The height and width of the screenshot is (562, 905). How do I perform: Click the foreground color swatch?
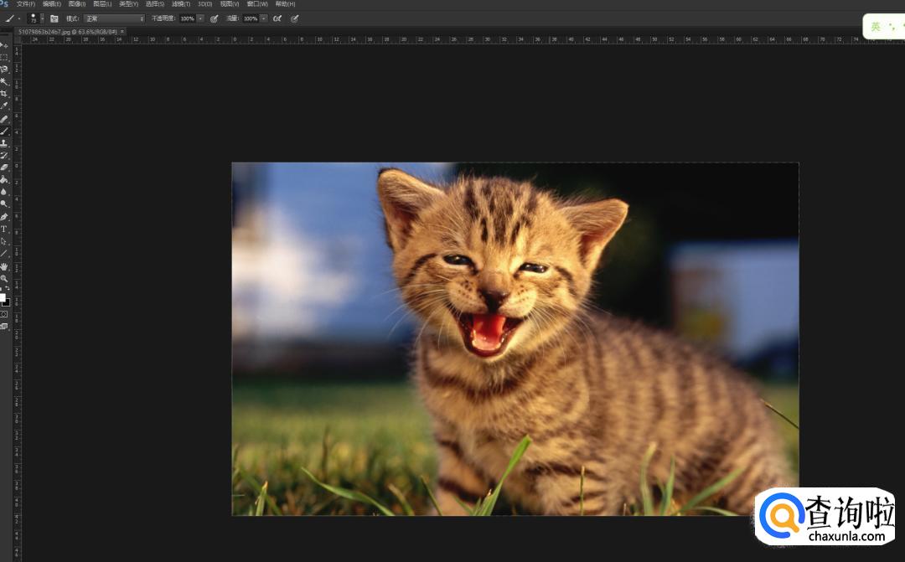(3, 297)
